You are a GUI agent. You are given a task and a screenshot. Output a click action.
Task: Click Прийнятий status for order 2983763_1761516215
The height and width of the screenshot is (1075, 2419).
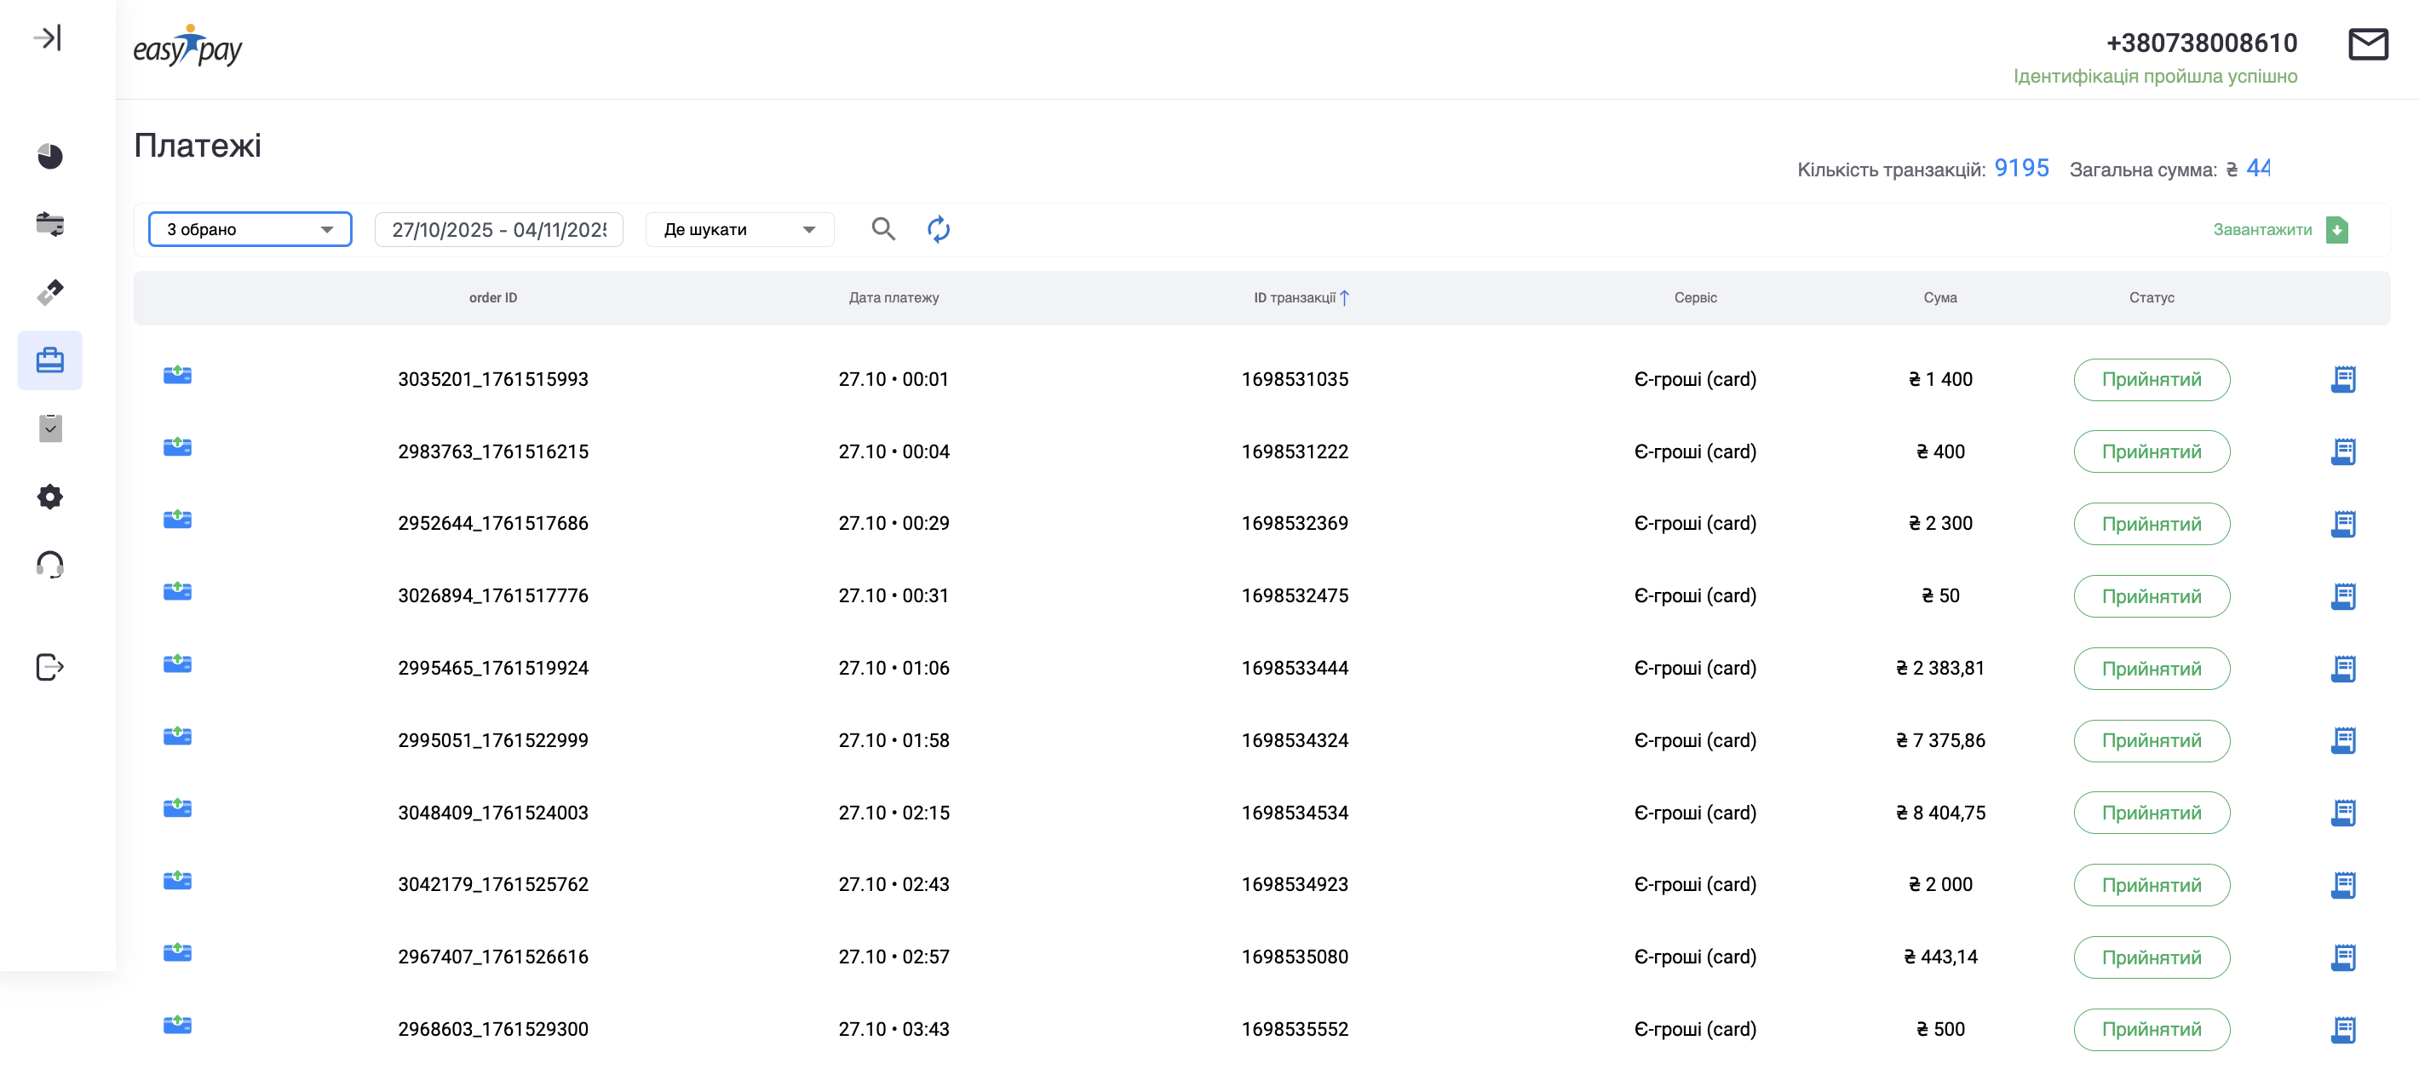2151,451
